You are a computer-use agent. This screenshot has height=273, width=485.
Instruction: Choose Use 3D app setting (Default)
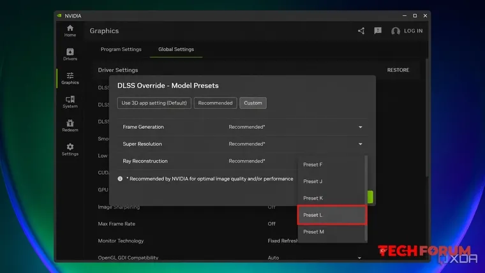click(x=154, y=103)
